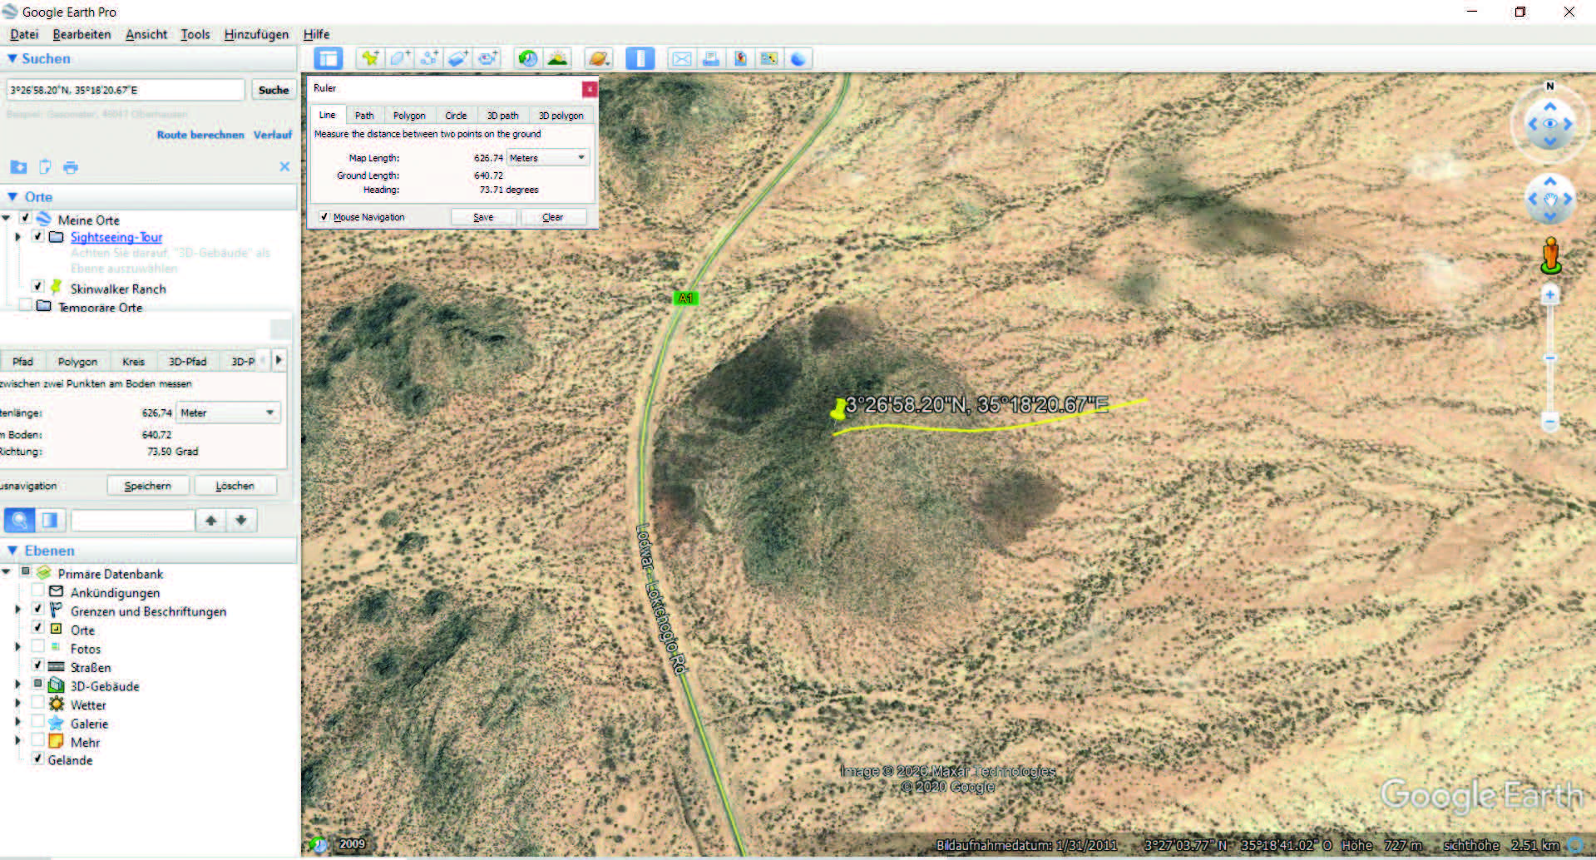Uncheck the Gelände terrain checkbox
1596x860 pixels.
pyautogui.click(x=37, y=758)
